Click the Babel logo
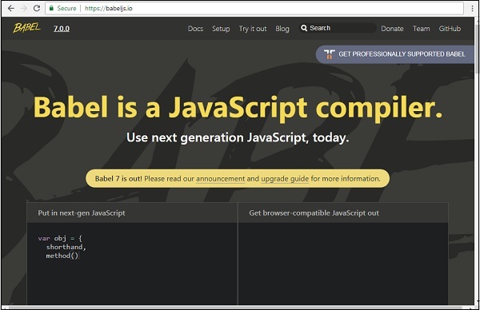The image size is (480, 310). point(26,28)
